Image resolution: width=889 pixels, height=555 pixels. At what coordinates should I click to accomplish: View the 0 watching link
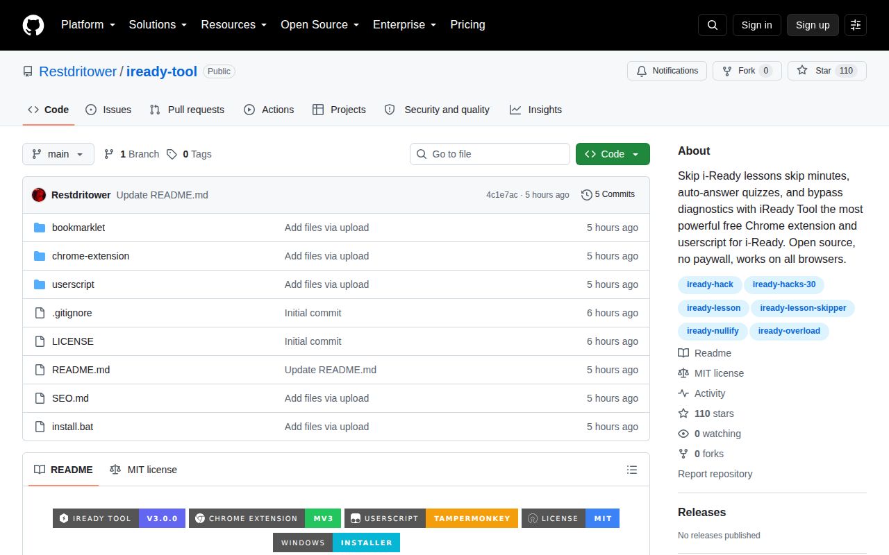[x=709, y=434]
